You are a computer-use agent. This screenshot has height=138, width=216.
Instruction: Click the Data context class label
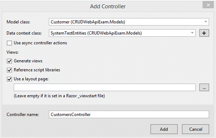click(x=23, y=33)
